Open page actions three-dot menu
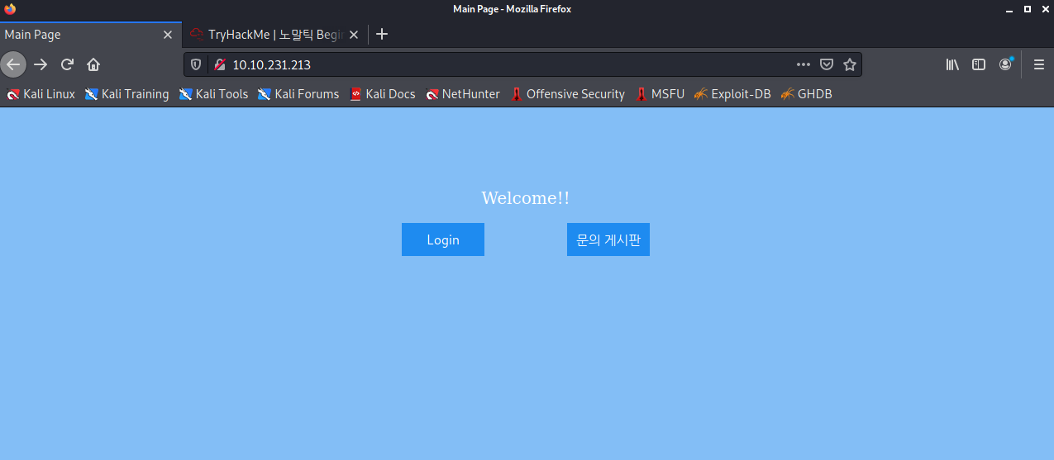The height and width of the screenshot is (460, 1054). point(804,64)
